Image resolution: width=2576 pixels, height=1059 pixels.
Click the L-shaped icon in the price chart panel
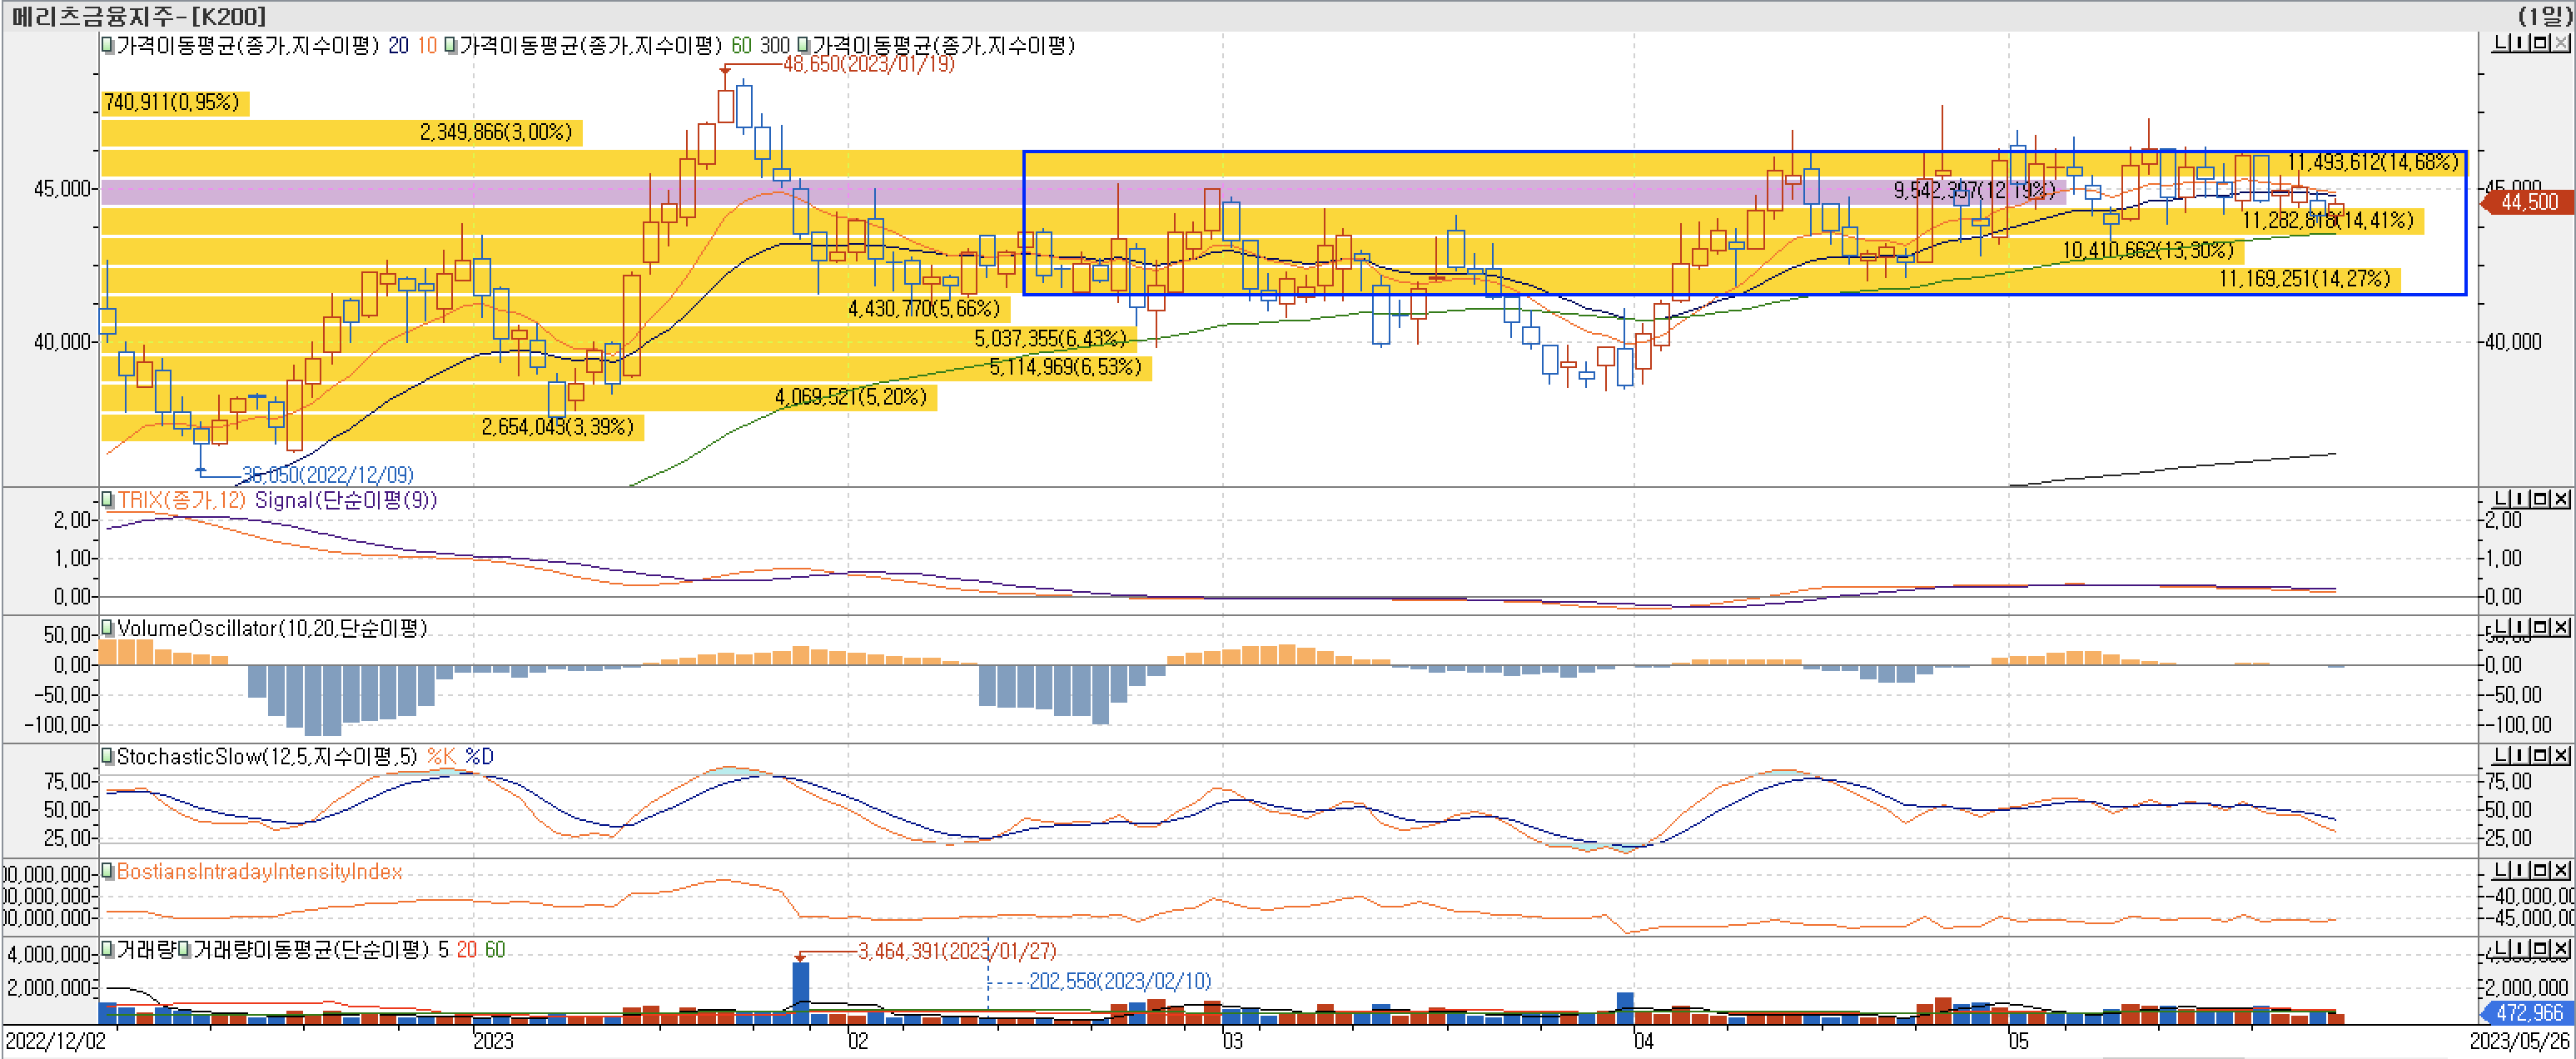click(x=2501, y=43)
